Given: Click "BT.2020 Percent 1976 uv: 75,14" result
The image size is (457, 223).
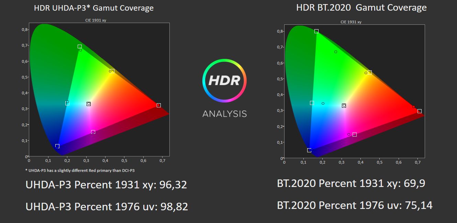Looking at the screenshot, I should click(355, 205).
